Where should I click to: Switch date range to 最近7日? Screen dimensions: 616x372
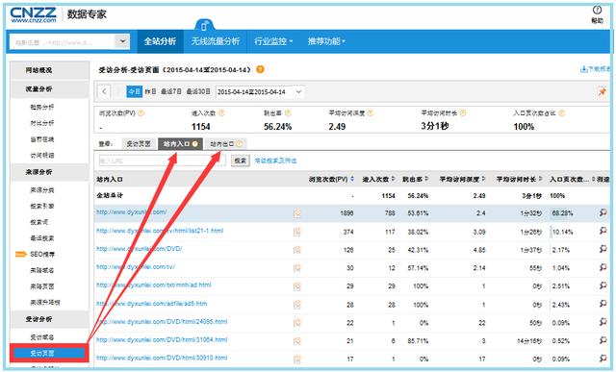(x=171, y=91)
